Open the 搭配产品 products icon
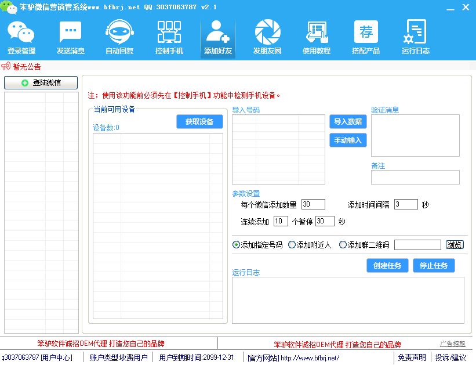 [x=366, y=38]
